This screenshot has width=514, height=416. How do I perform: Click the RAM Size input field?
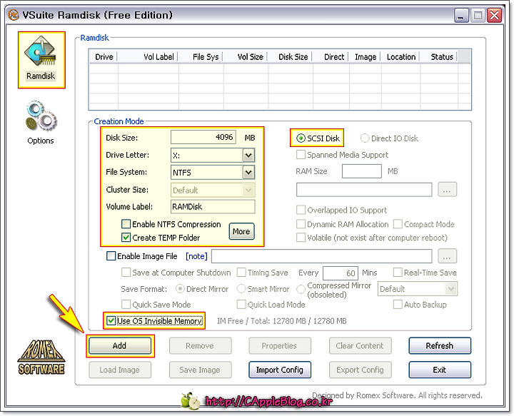pos(361,171)
